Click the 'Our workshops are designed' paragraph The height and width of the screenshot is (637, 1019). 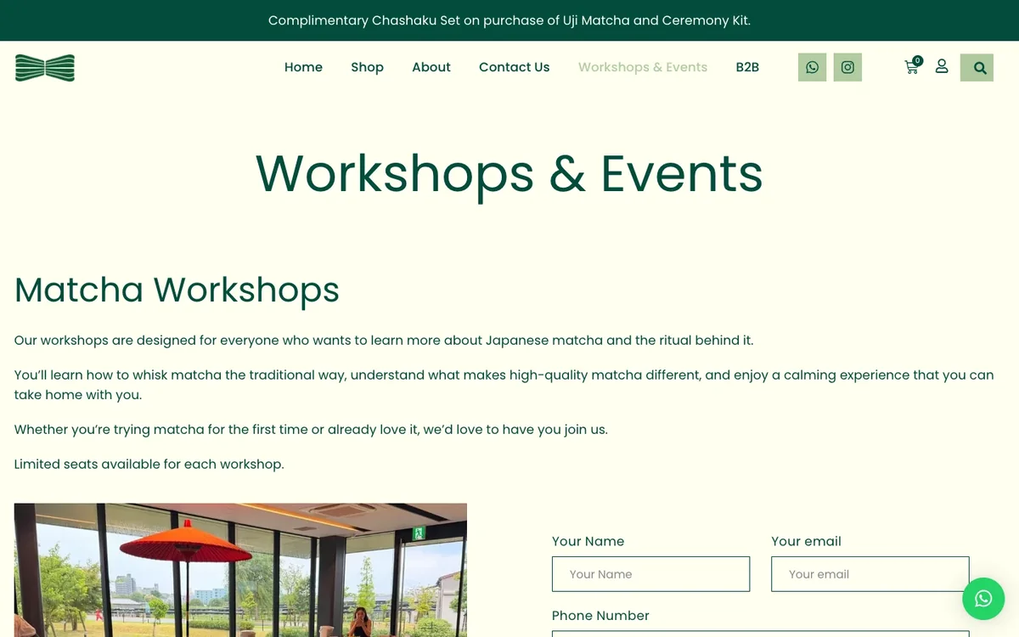(384, 341)
